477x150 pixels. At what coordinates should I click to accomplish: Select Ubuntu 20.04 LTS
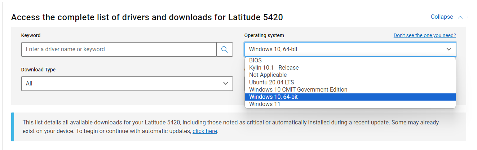coord(271,82)
